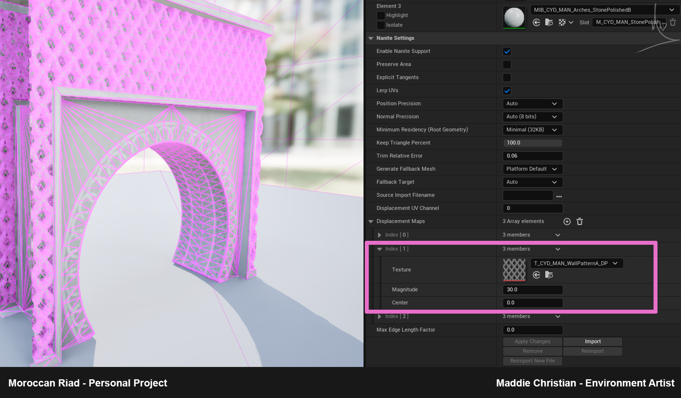Click the Apply Changes button
The image size is (681, 398).
(532, 341)
